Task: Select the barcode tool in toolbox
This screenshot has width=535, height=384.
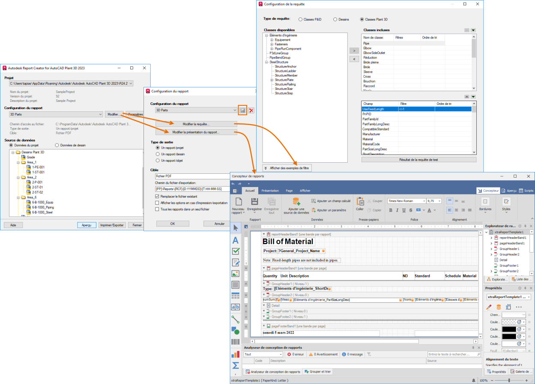Action: (x=235, y=342)
